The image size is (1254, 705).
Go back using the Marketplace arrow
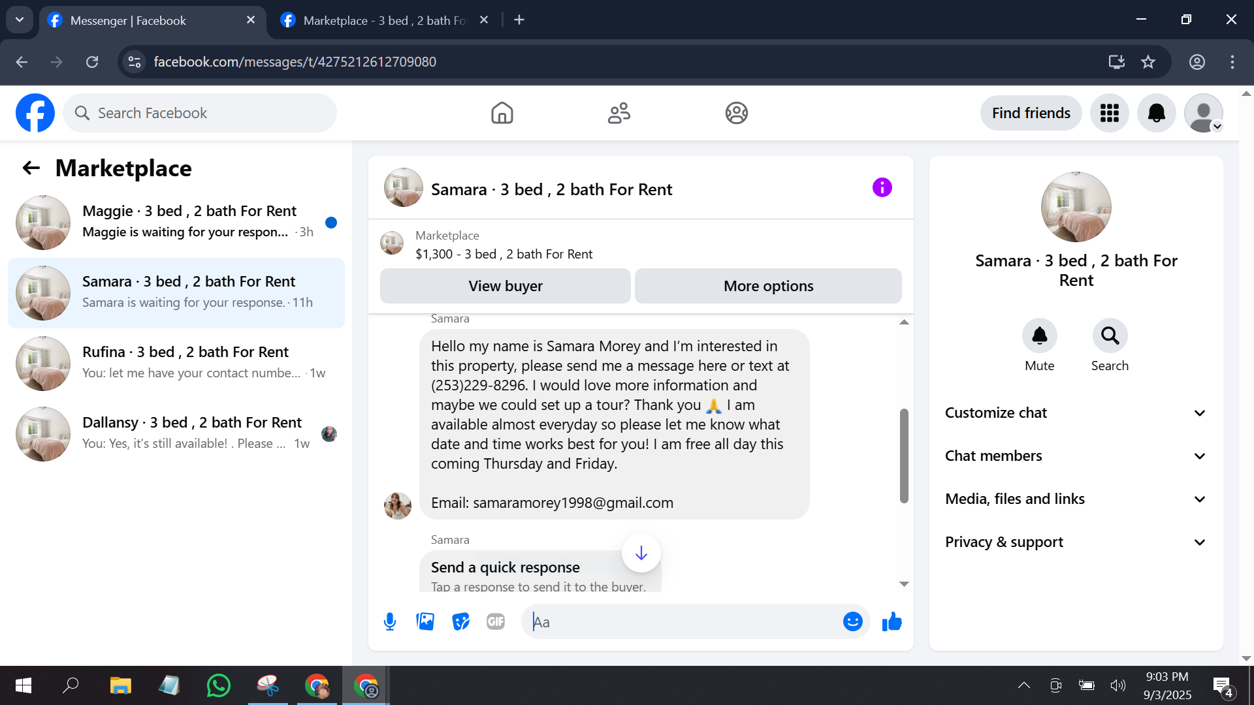[x=31, y=168]
